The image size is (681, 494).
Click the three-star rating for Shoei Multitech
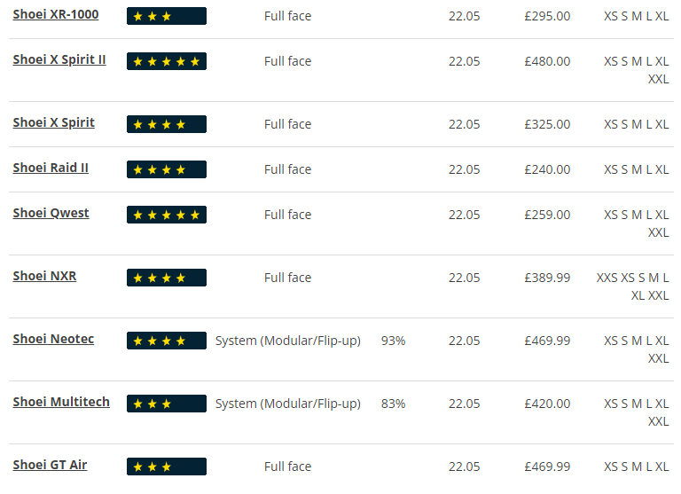click(x=167, y=404)
